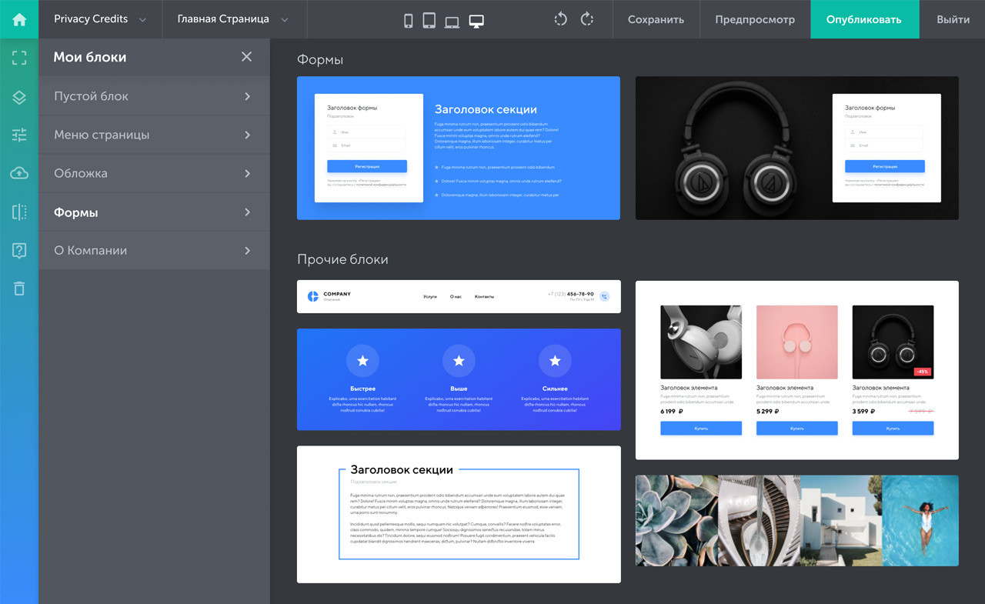Image resolution: width=985 pixels, height=604 pixels.
Task: Switch to mobile phone preview
Action: 409,21
